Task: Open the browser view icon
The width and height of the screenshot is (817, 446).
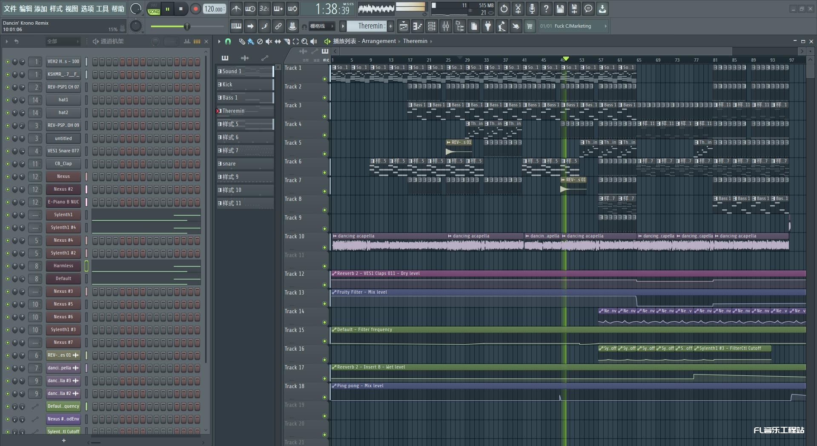Action: (x=460, y=26)
